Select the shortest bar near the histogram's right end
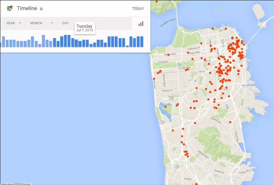Viewport: 274px width, 185px height. 127,46
